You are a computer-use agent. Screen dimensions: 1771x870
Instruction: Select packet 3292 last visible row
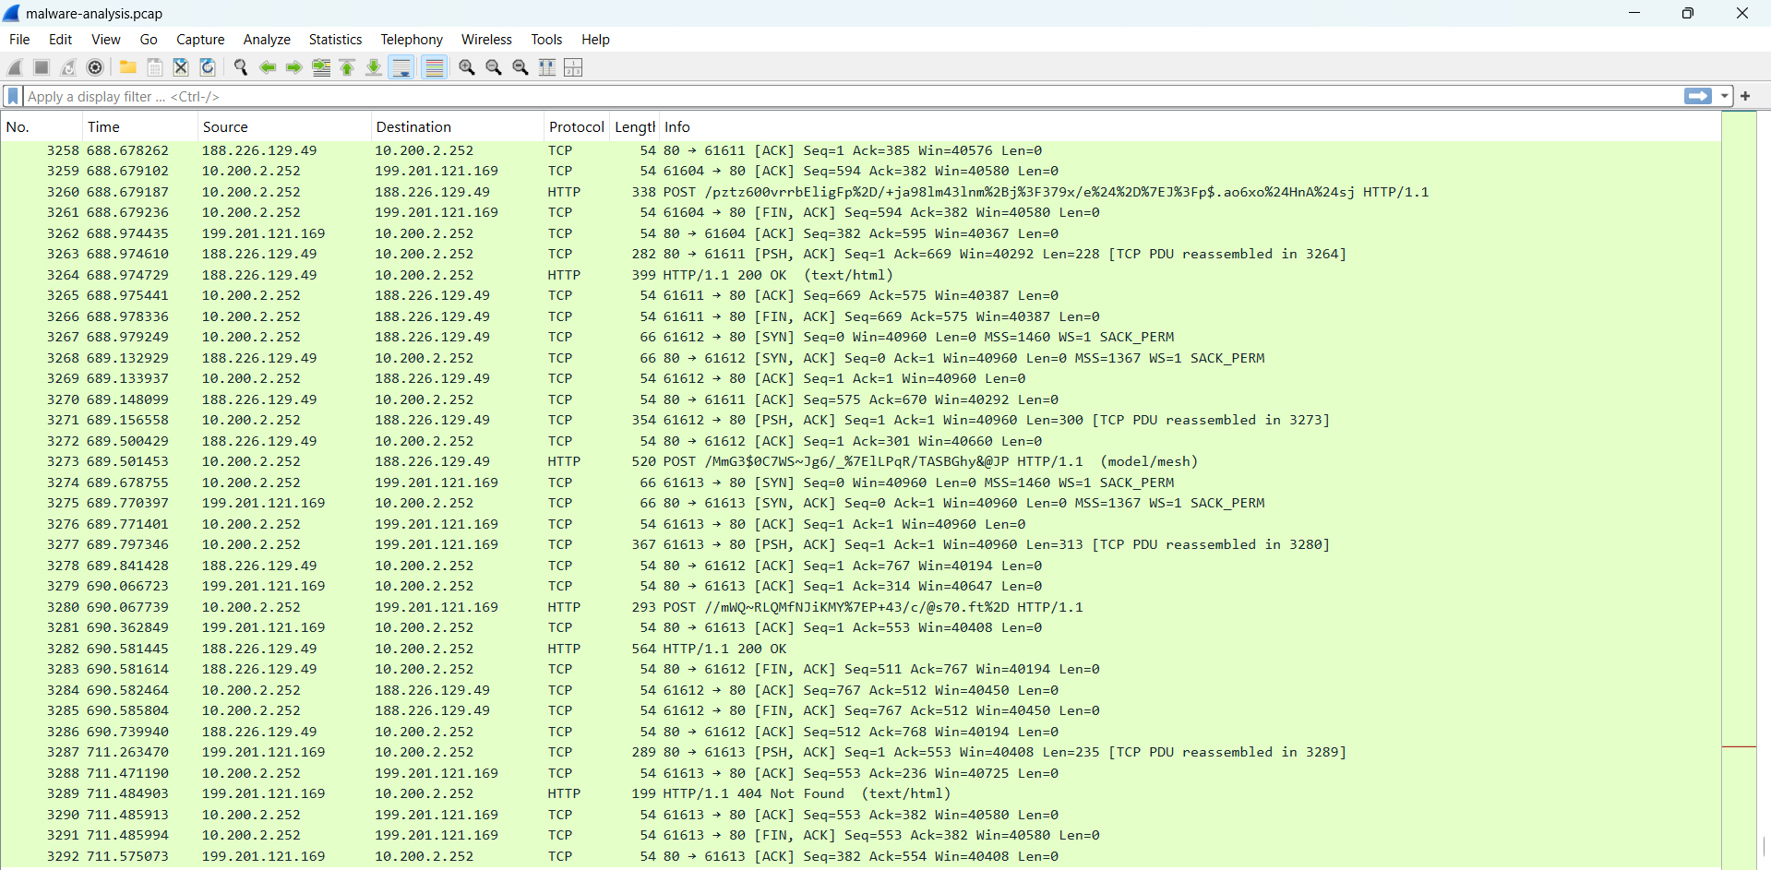tap(861, 856)
